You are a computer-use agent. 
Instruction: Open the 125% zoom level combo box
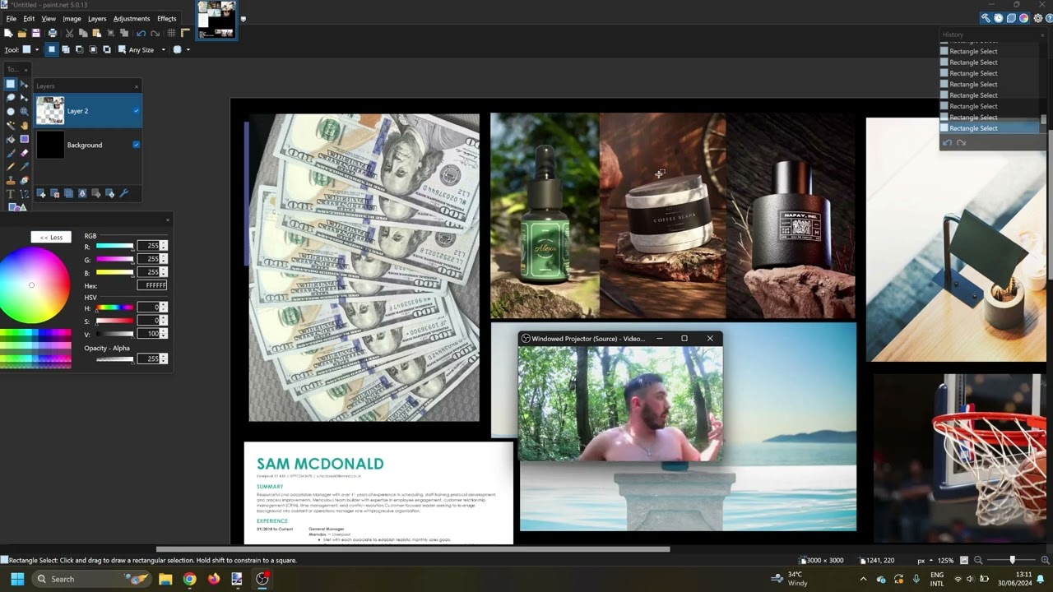[945, 560]
